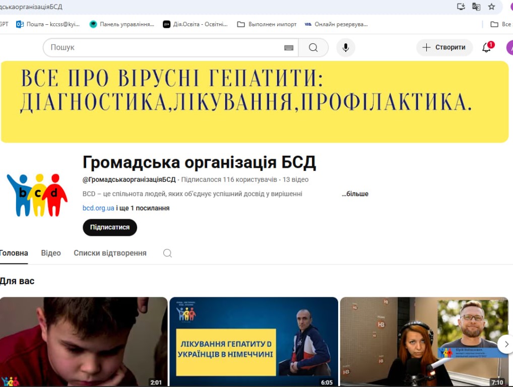The width and height of the screenshot is (513, 387).
Task: Click the channel title 'Громадська організація БСД'
Action: point(199,163)
